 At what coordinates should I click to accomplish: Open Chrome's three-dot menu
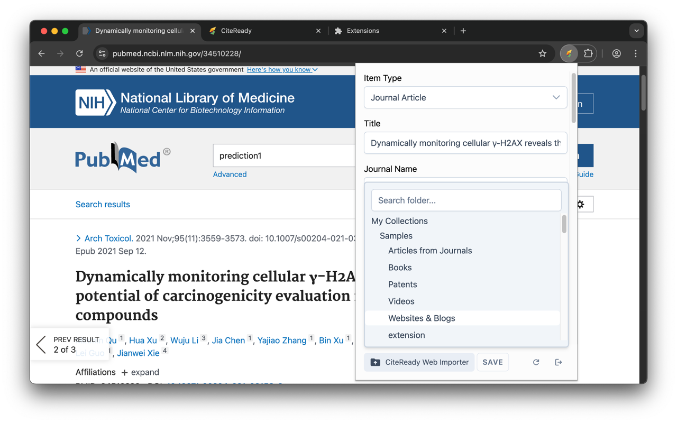636,53
